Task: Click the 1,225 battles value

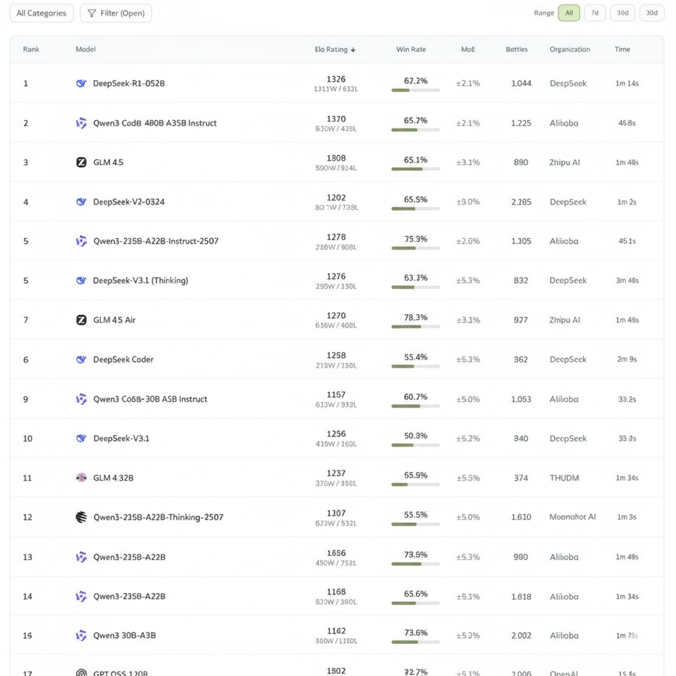Action: [522, 123]
